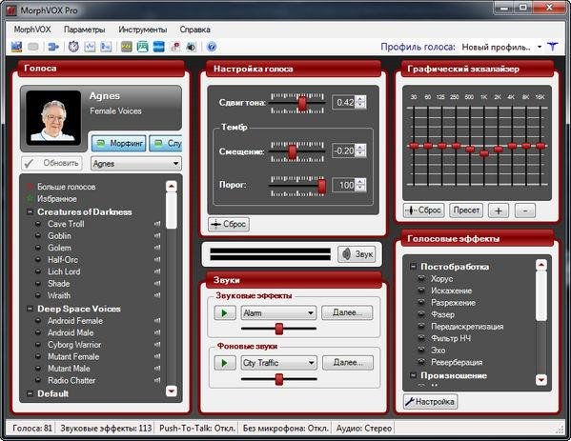Click the wrench icon on Настройка button

pos(410,401)
